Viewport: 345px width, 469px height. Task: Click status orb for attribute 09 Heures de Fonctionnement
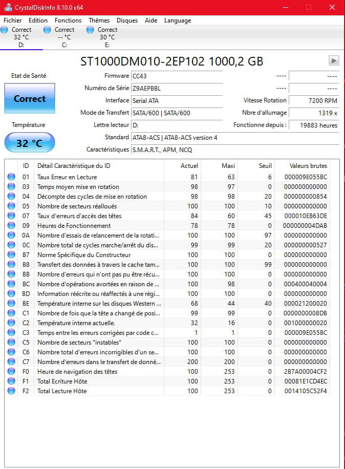click(x=11, y=225)
